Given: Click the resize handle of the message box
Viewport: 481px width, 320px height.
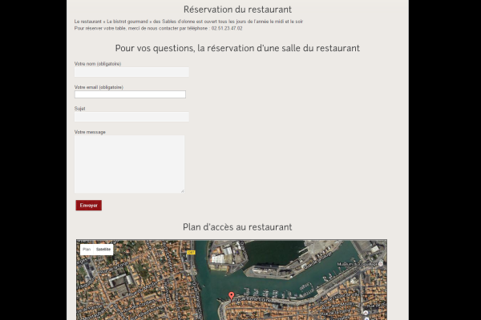Looking at the screenshot, I should point(182,190).
